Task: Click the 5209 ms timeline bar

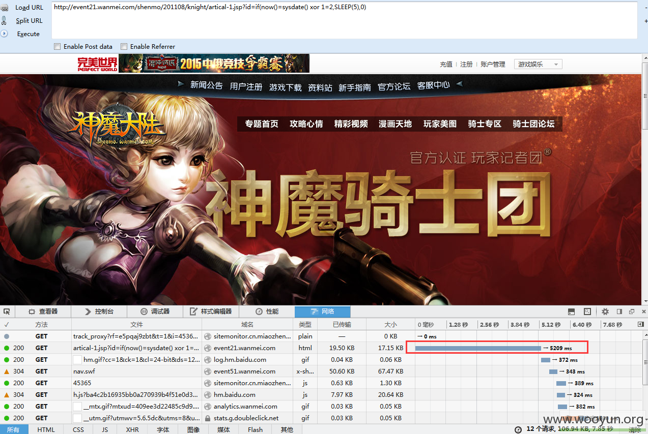Action: click(478, 348)
